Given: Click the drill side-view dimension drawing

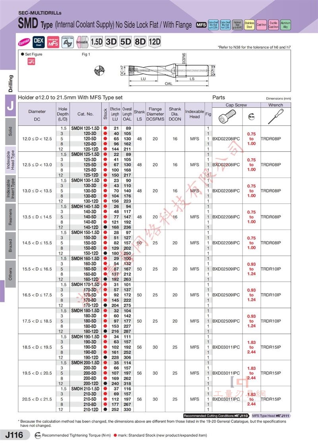Looking at the screenshot, I should pyautogui.click(x=168, y=70).
